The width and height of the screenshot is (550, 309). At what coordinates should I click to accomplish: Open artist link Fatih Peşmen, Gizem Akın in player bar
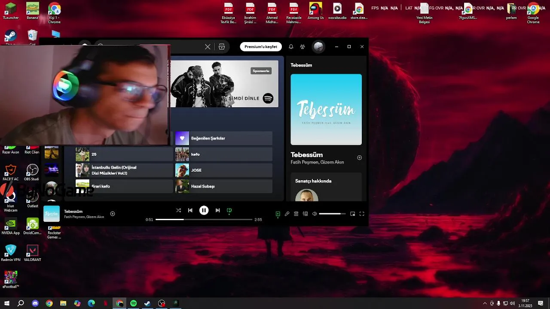tap(84, 217)
